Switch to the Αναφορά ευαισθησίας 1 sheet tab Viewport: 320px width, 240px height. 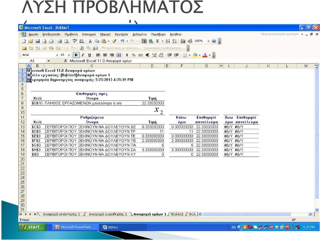pyautogui.click(x=108, y=214)
